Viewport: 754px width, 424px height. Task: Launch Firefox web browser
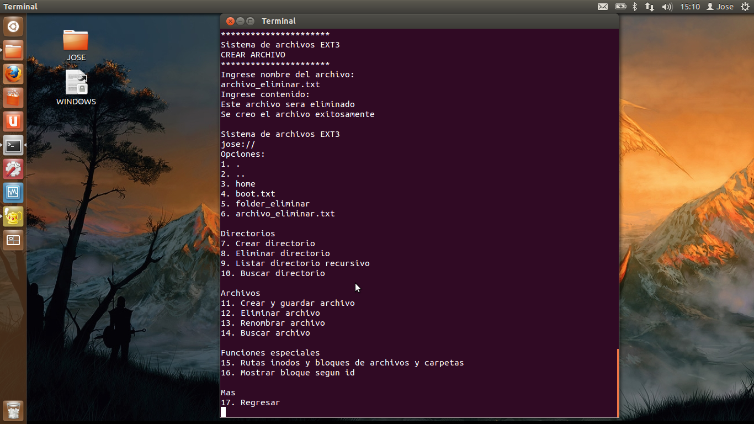click(x=13, y=75)
